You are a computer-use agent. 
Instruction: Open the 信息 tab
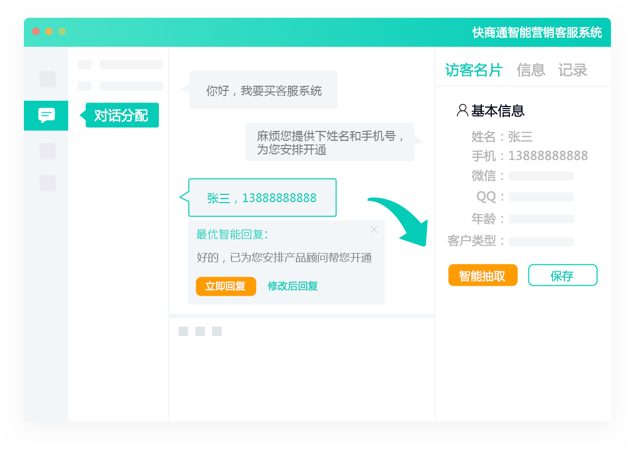coord(531,70)
